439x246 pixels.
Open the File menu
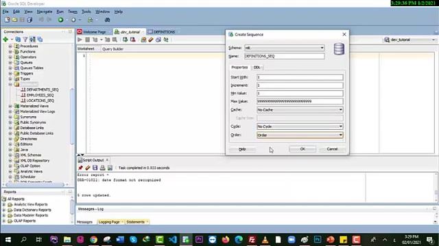[x=5, y=12]
